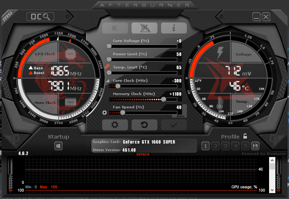The width and height of the screenshot is (289, 199).
Task: Click the monitor graph scroll down arrow
Action: coord(272,190)
